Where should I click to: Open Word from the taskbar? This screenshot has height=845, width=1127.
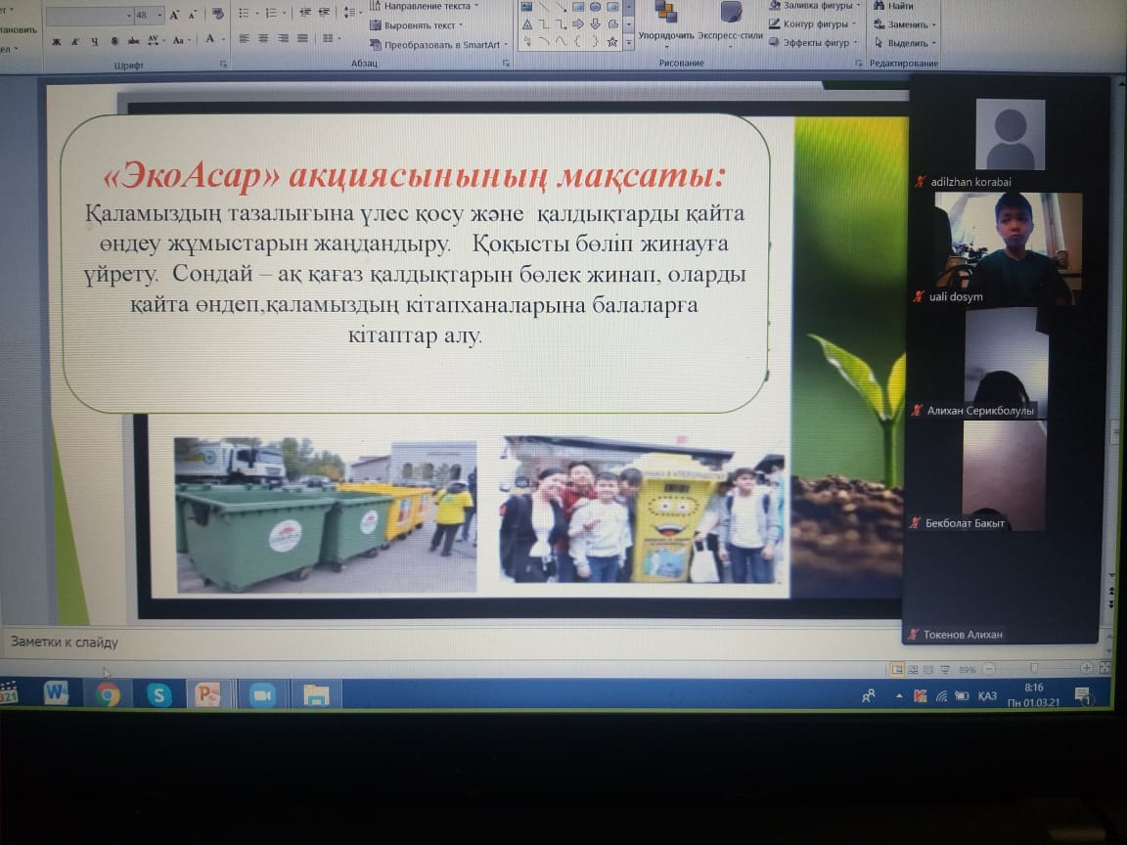(x=56, y=694)
